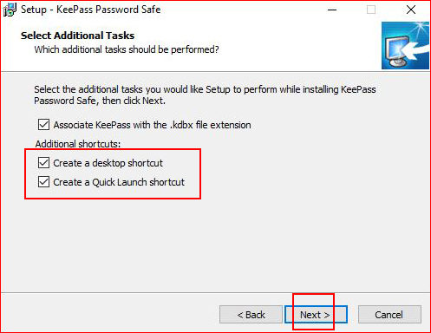Click 'Associate KeePass with the .kdbx' label text
431x333 pixels.
[x=152, y=125]
